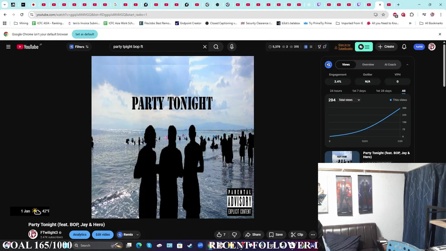Show more bookmarks with double chevron
Image resolution: width=446 pixels, height=251 pixels.
coord(410,23)
